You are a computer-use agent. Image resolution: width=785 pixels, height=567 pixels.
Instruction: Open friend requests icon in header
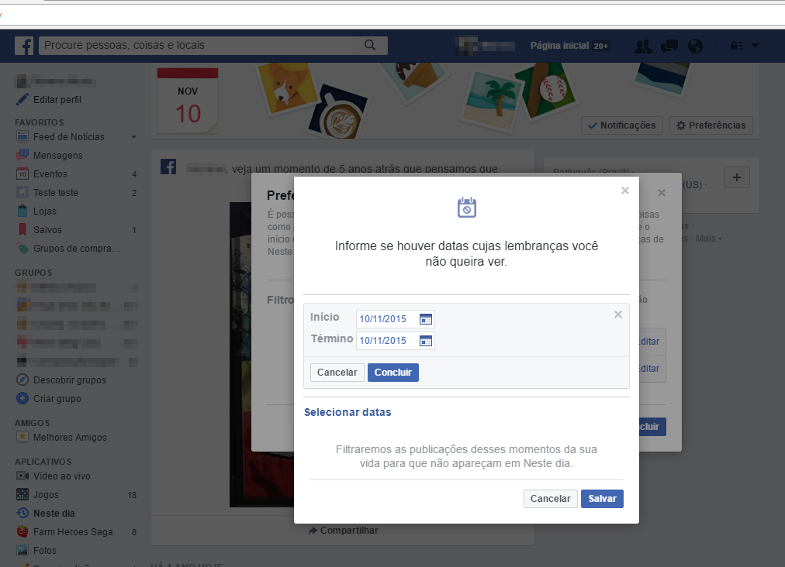click(642, 46)
